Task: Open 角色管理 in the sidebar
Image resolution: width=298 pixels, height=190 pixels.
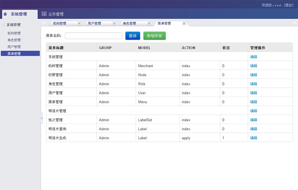Action: pyautogui.click(x=14, y=40)
